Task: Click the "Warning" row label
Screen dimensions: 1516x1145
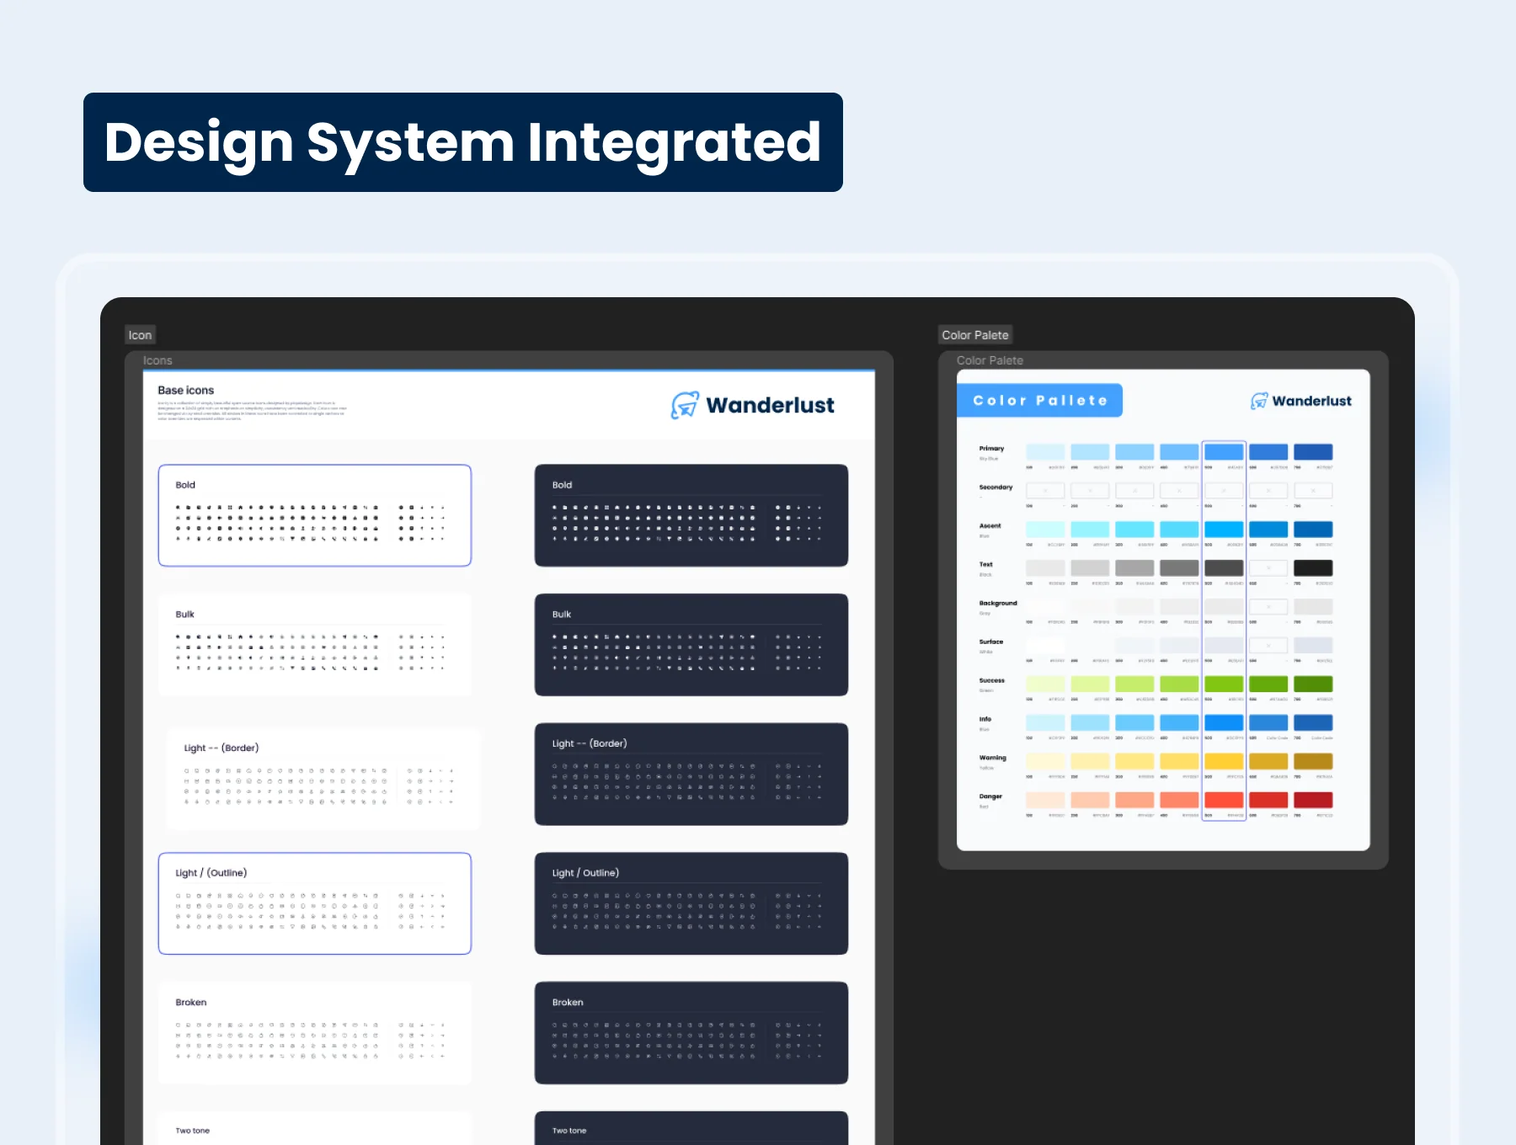Action: click(992, 758)
